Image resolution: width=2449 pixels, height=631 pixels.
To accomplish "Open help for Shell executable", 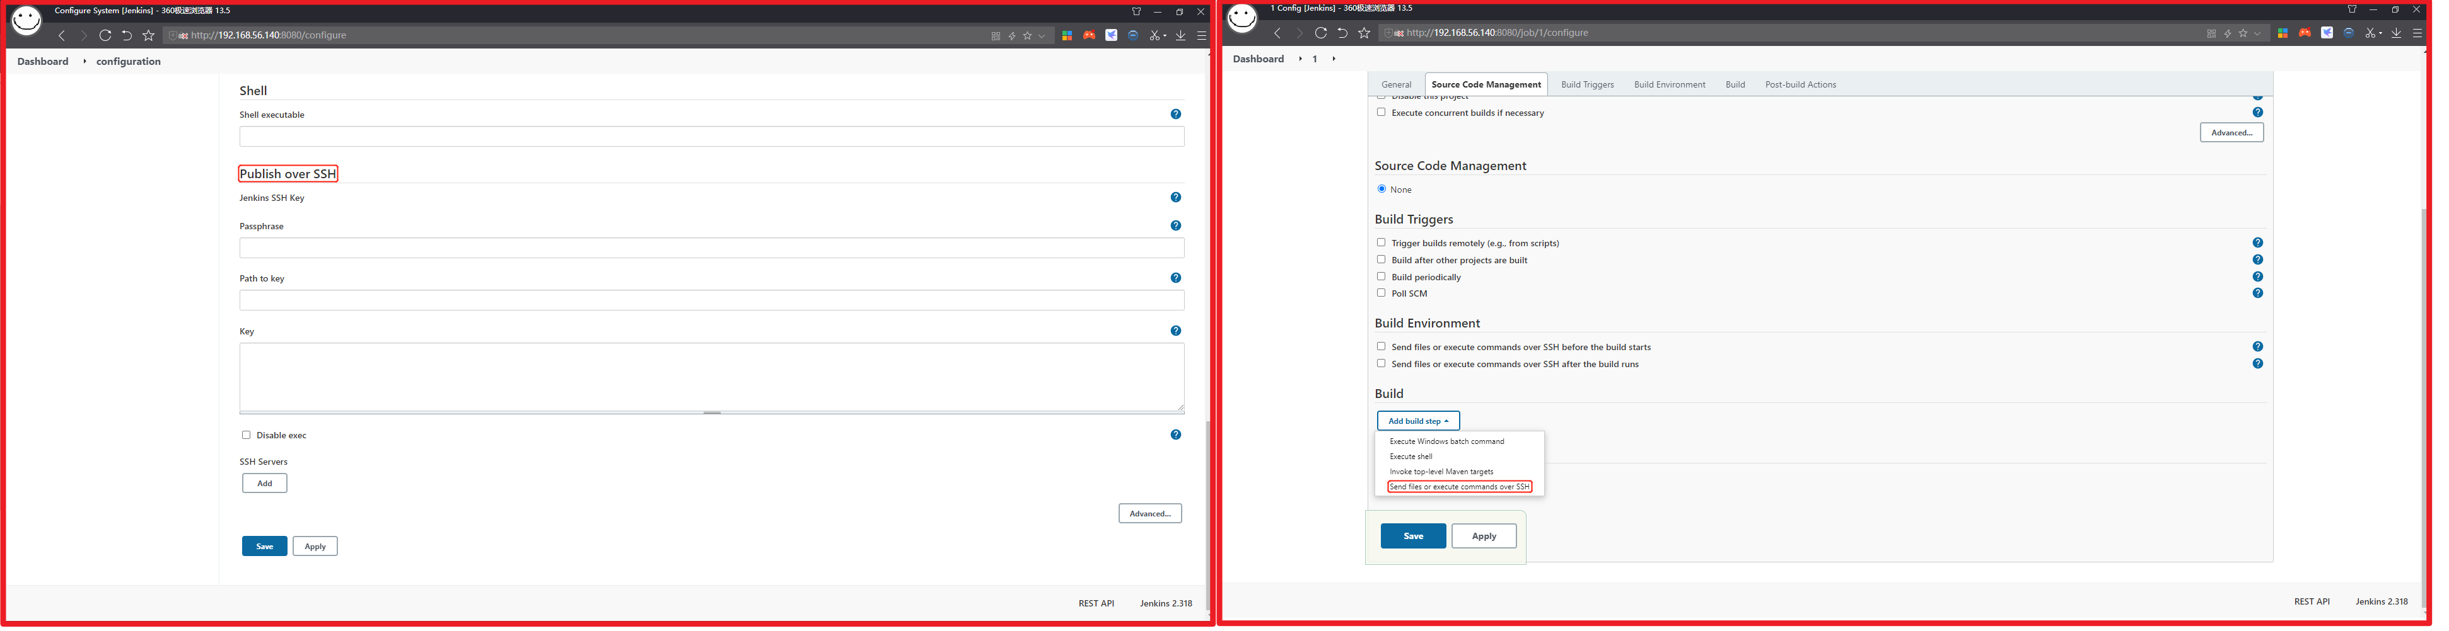I will 1175,114.
